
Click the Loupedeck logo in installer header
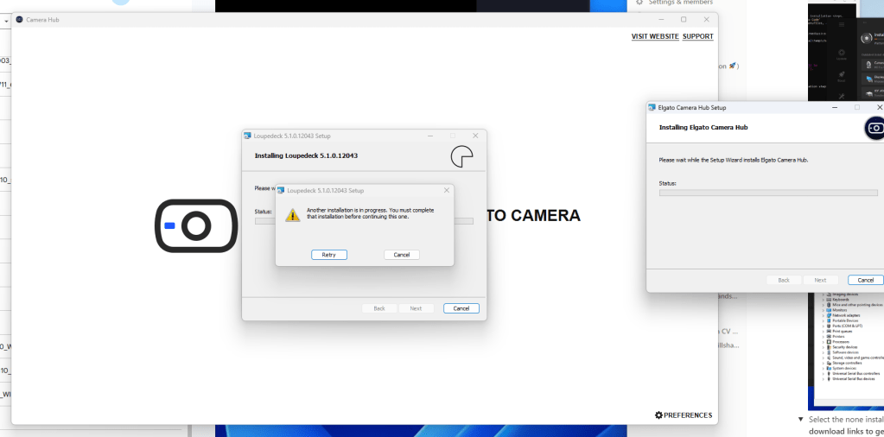[x=461, y=156]
